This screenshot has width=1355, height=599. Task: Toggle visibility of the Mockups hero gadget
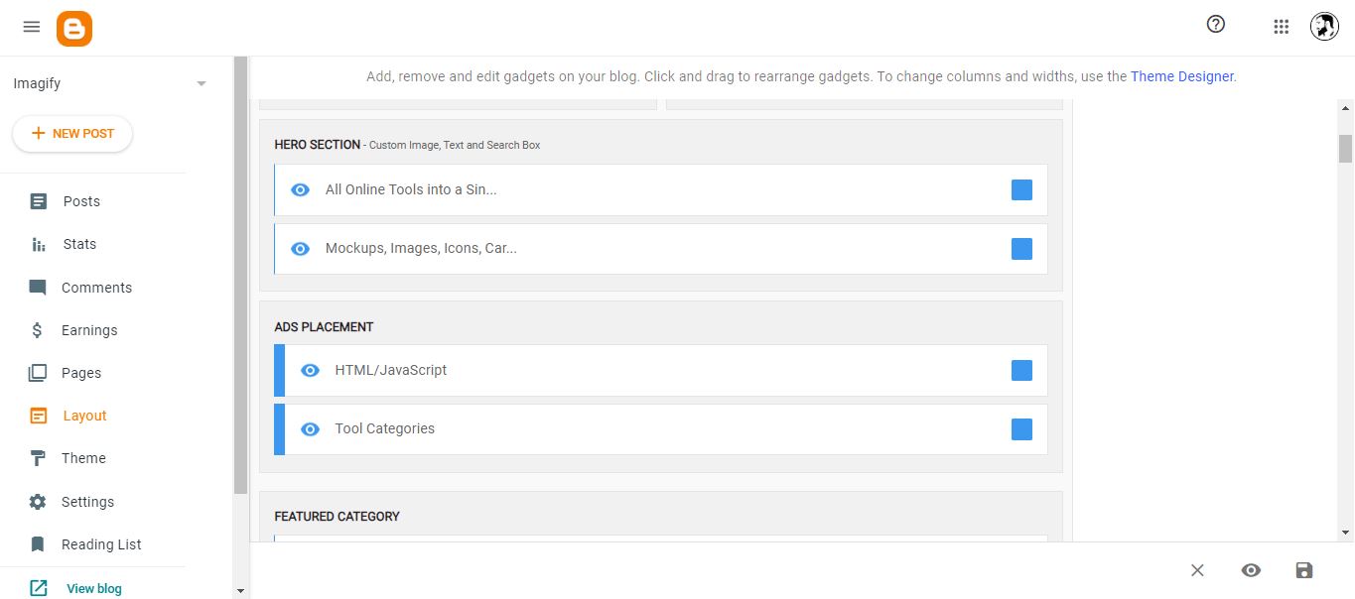coord(300,249)
